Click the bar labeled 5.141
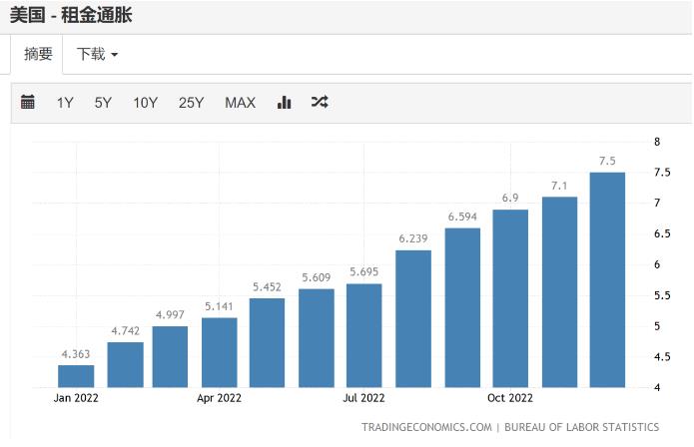The width and height of the screenshot is (694, 447). (219, 352)
